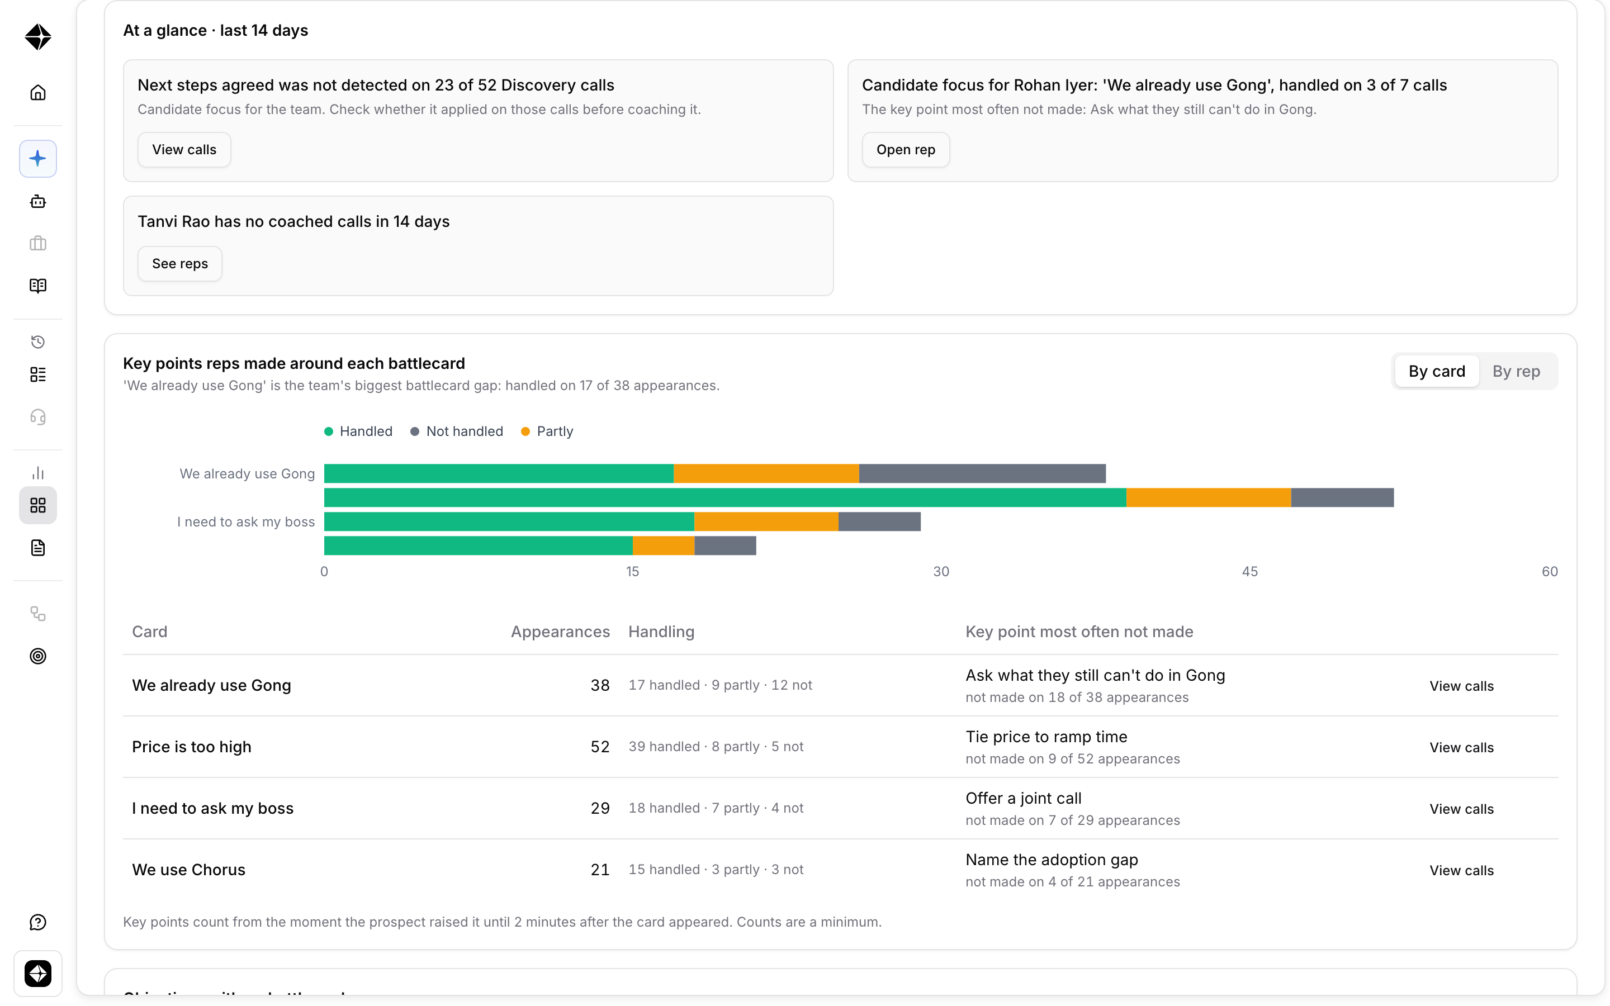This screenshot has width=1610, height=1006.
Task: Toggle the Partly legend item
Action: pos(547,431)
